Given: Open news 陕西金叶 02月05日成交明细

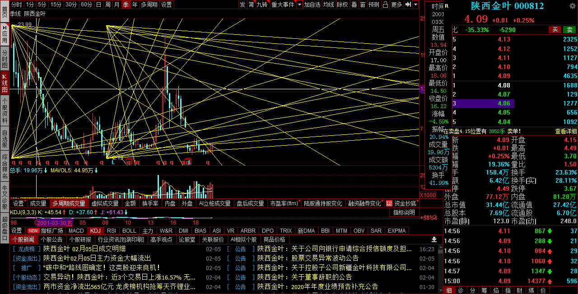Looking at the screenshot, I should 84,248.
